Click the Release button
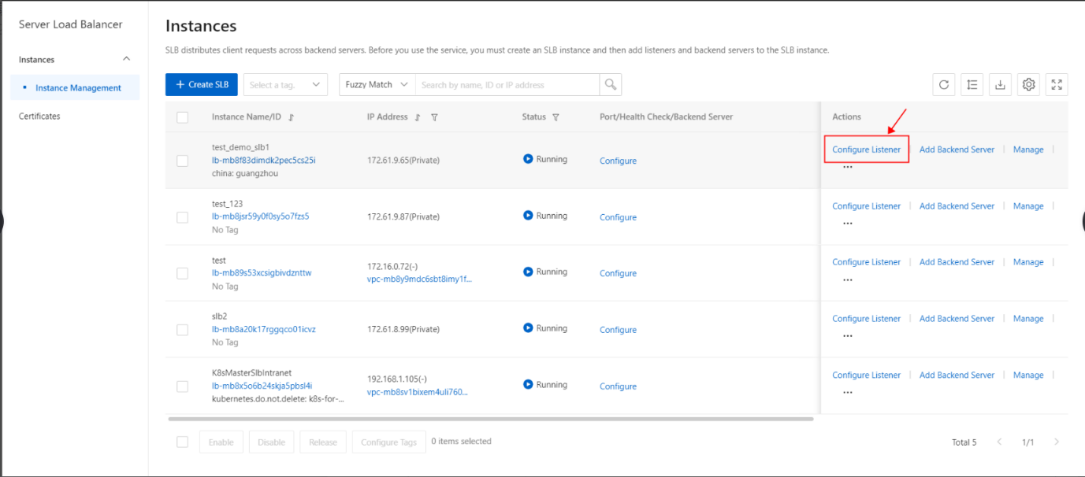1085x477 pixels. (x=323, y=442)
